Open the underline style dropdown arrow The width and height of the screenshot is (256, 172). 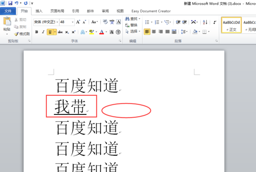click(x=55, y=32)
